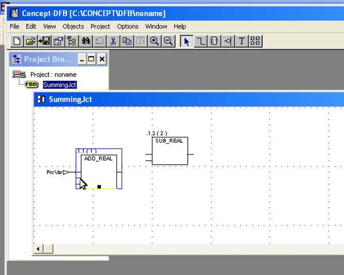The width and height of the screenshot is (344, 275).
Task: Open the File menu
Action: point(14,26)
